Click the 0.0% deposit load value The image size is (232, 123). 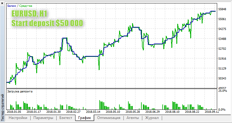222,110
